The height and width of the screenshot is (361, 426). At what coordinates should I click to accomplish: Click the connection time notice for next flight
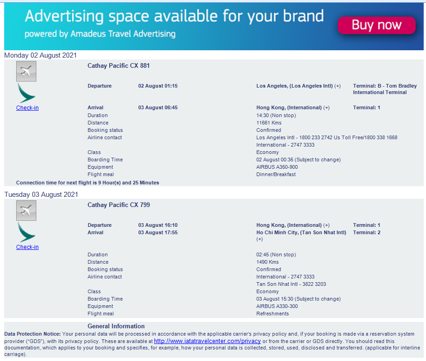[88, 183]
